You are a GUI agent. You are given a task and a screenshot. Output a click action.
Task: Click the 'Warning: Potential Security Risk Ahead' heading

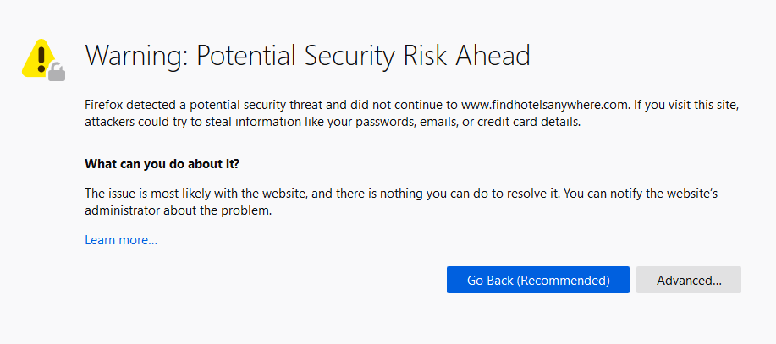(x=308, y=56)
